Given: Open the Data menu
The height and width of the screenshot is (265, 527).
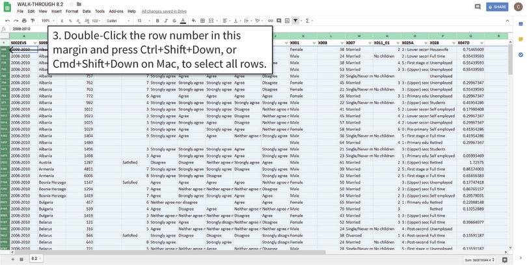Looking at the screenshot, I should (87, 11).
